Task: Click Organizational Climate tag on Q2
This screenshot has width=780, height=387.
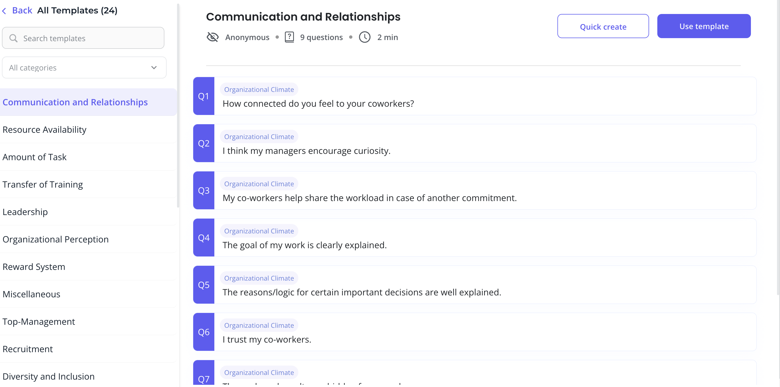Action: [259, 137]
